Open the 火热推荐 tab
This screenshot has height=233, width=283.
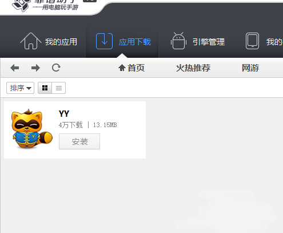pos(193,68)
